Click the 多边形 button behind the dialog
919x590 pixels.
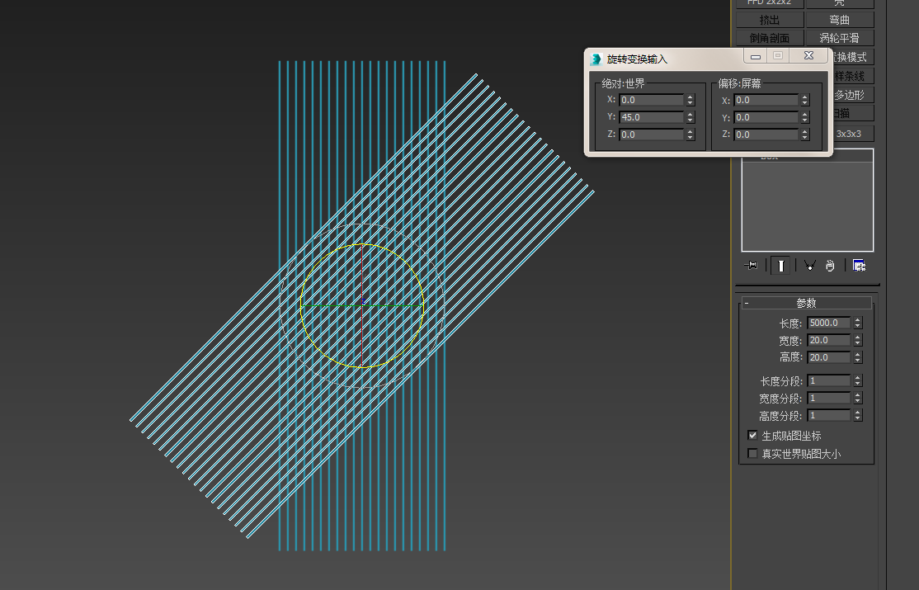pos(853,95)
